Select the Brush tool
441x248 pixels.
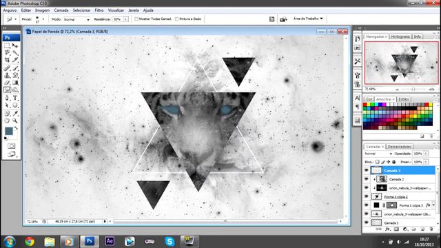pyautogui.click(x=15, y=68)
